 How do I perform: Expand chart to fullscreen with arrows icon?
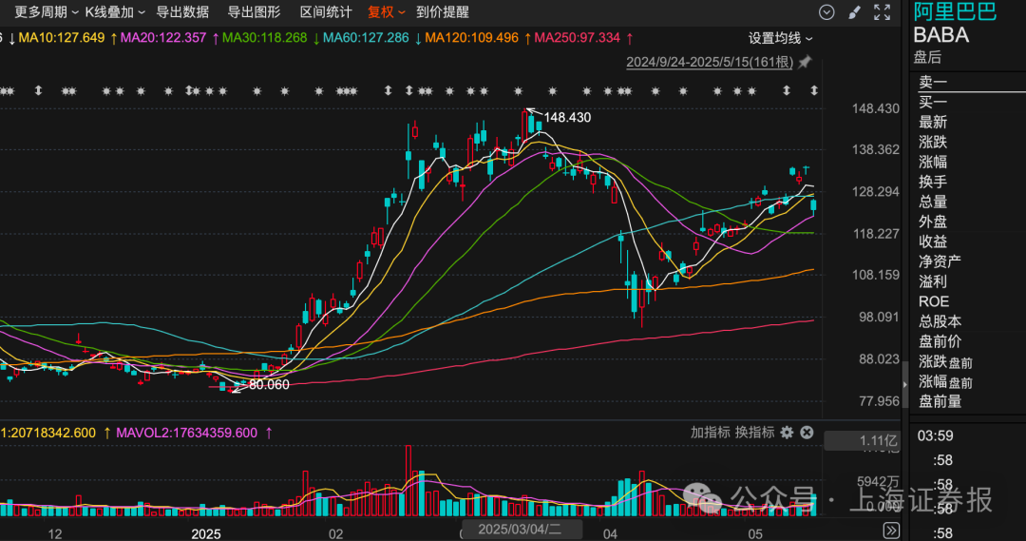click(x=882, y=12)
